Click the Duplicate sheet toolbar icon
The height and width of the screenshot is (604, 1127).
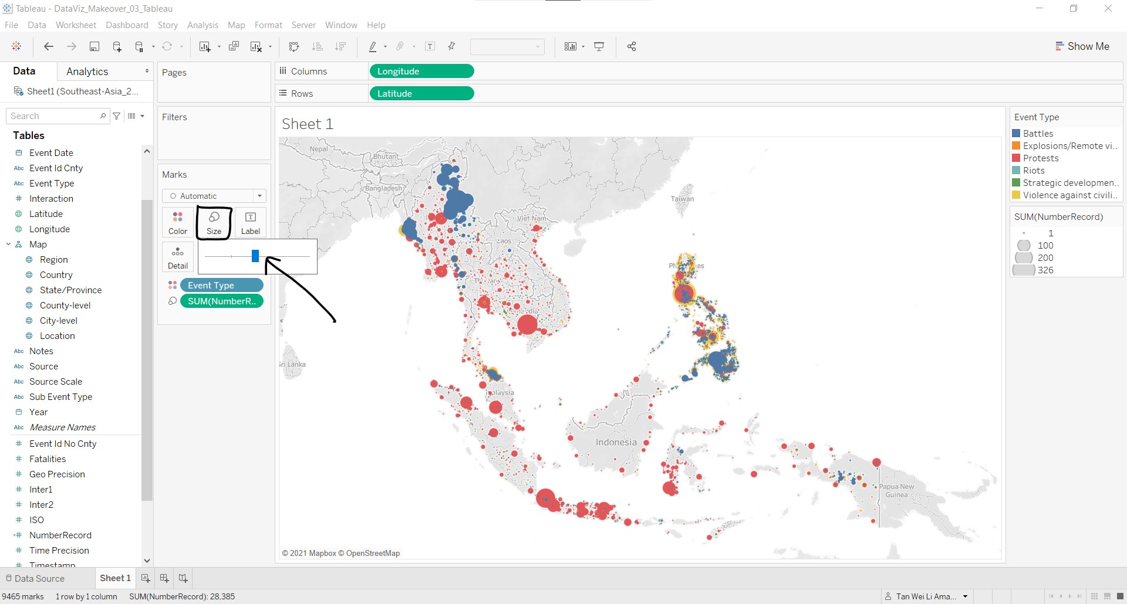234,47
